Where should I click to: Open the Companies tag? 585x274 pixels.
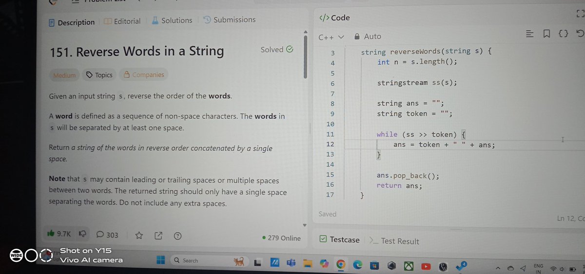tap(143, 74)
